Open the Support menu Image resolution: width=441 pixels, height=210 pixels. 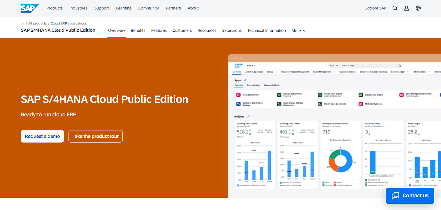coord(102,8)
